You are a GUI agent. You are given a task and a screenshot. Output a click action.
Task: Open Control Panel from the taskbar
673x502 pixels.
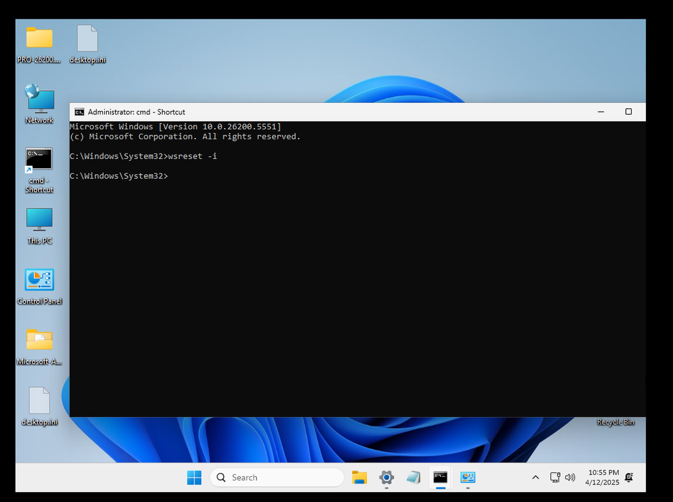click(x=467, y=478)
